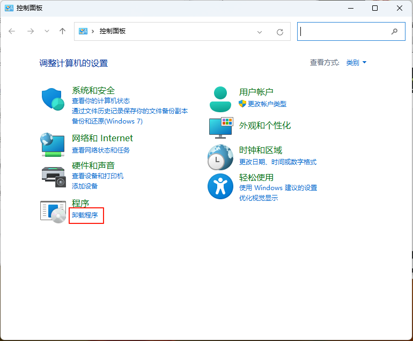
Task: Click the System and Security shield icon
Action: (53, 99)
